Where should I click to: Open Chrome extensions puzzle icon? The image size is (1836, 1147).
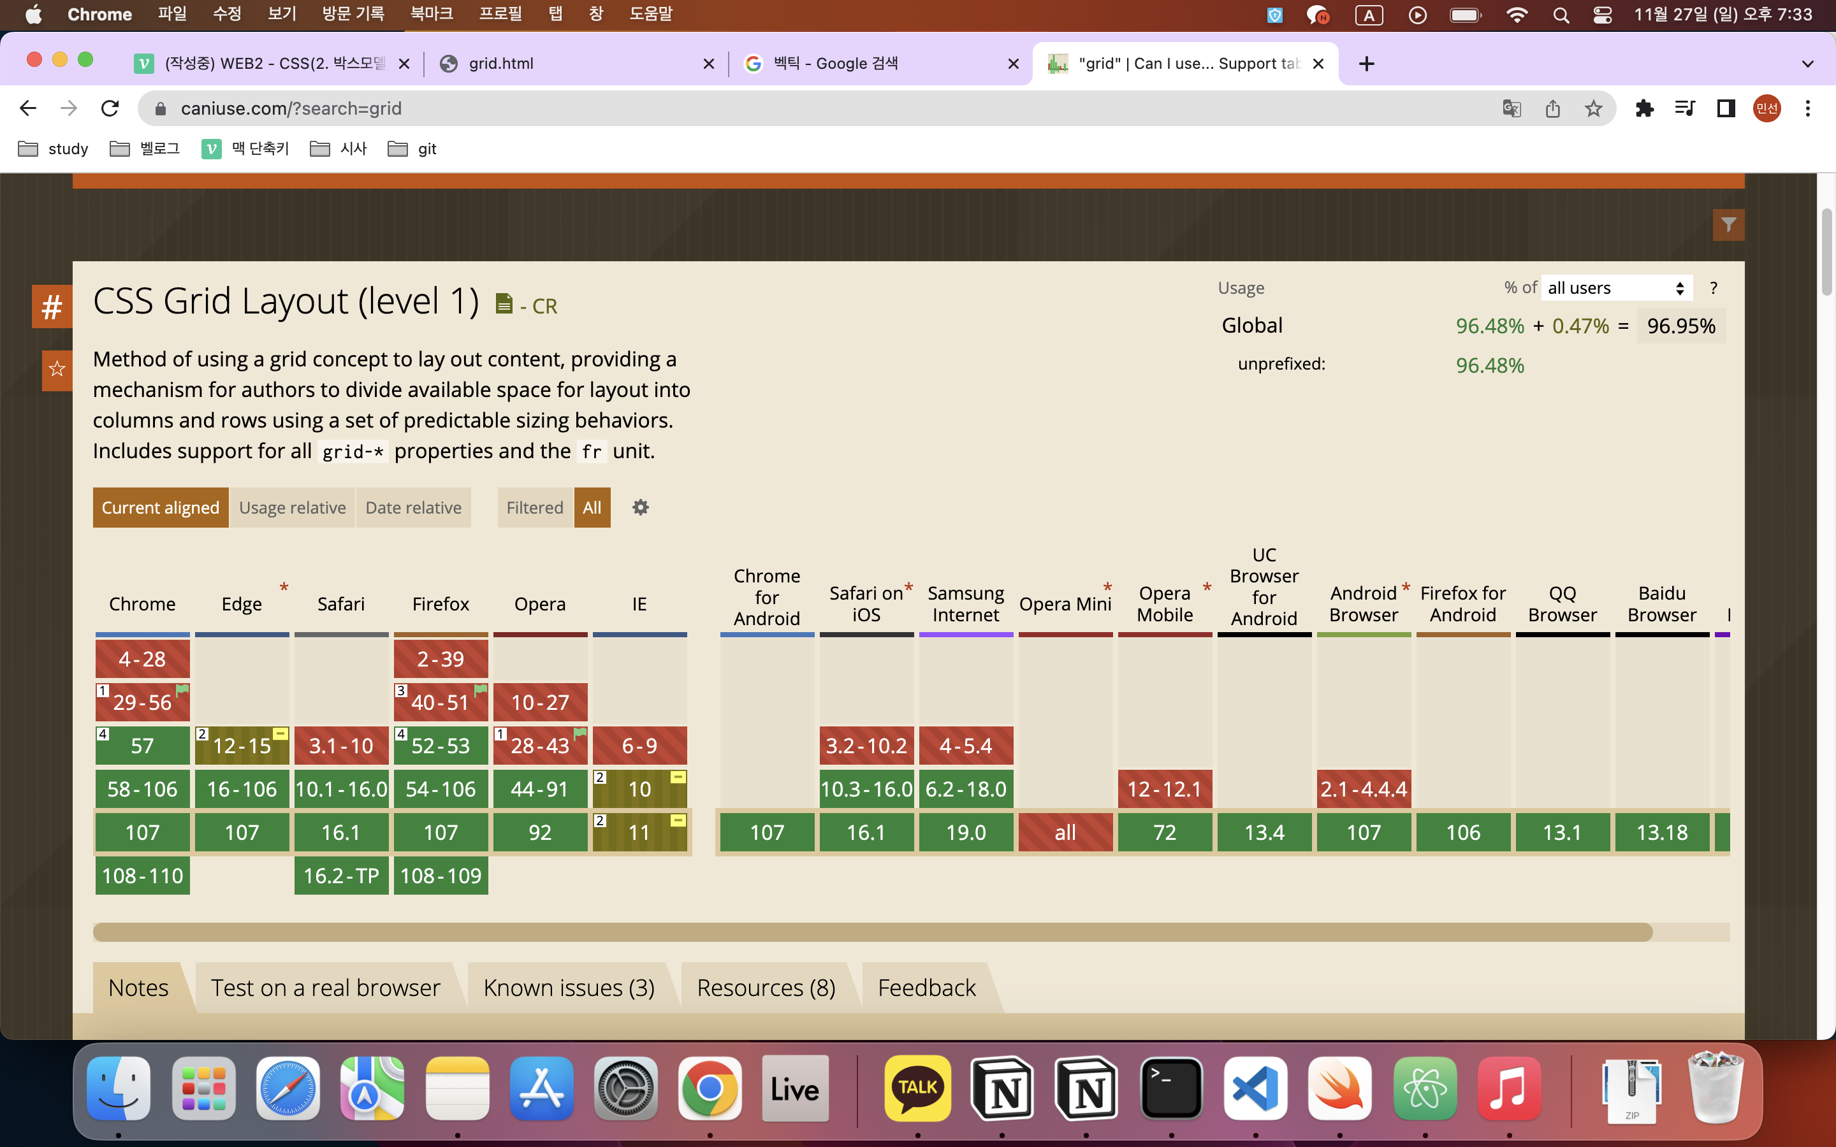coord(1644,108)
